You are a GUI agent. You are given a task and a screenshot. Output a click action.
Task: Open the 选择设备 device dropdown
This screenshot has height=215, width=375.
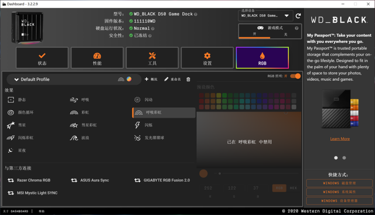pyautogui.click(x=265, y=16)
